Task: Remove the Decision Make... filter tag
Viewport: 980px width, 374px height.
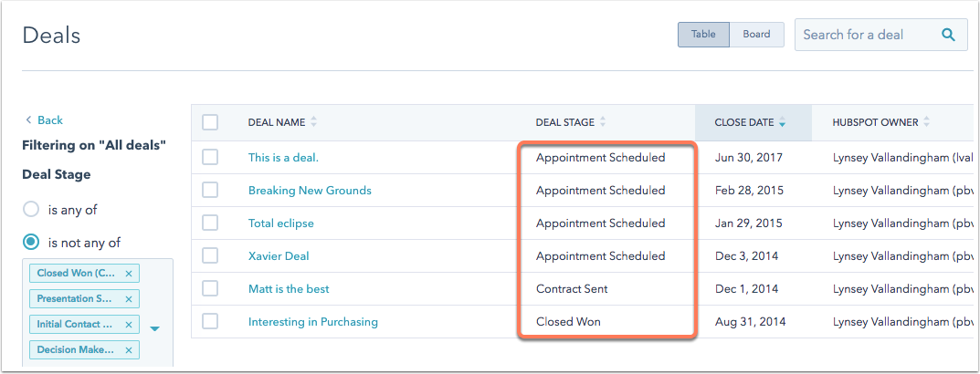Action: (128, 350)
